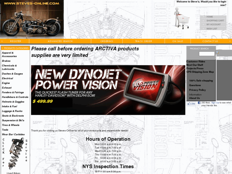This screenshot has width=232, height=174.
Task: Open the Questions page
Action: pyautogui.click(x=195, y=85)
